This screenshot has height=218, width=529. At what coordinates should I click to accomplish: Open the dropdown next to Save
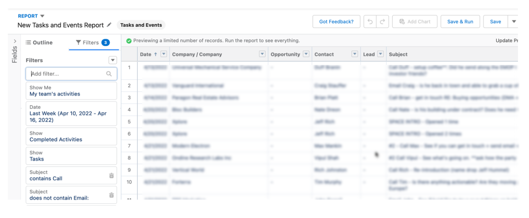point(513,22)
